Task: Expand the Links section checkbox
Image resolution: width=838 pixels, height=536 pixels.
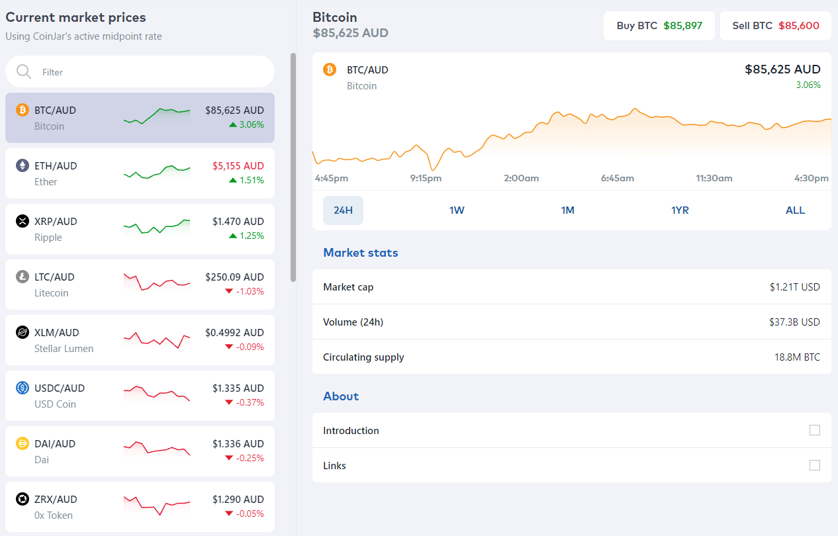Action: pos(815,465)
